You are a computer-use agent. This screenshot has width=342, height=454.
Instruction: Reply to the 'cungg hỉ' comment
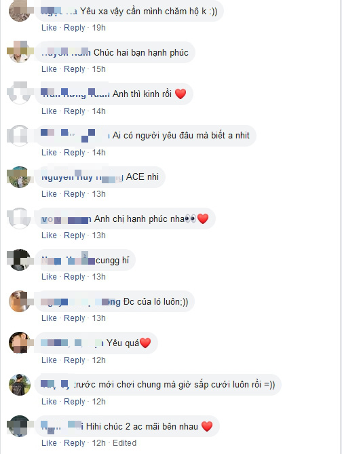75,277
